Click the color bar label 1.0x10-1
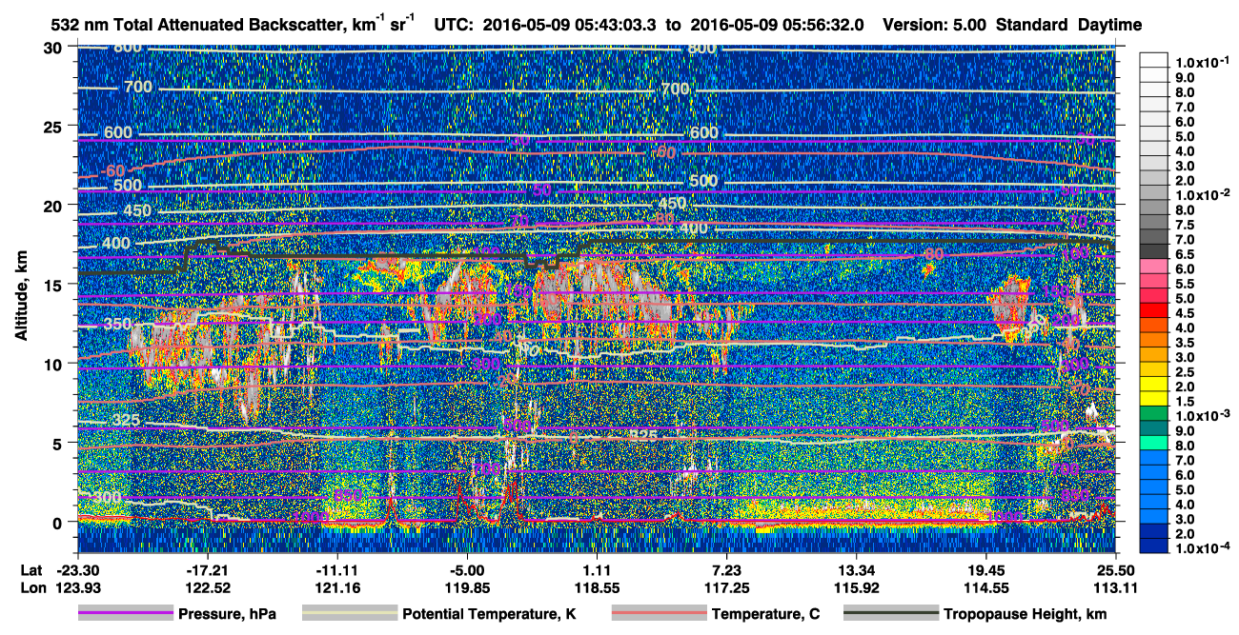The height and width of the screenshot is (635, 1239). coord(1204,62)
